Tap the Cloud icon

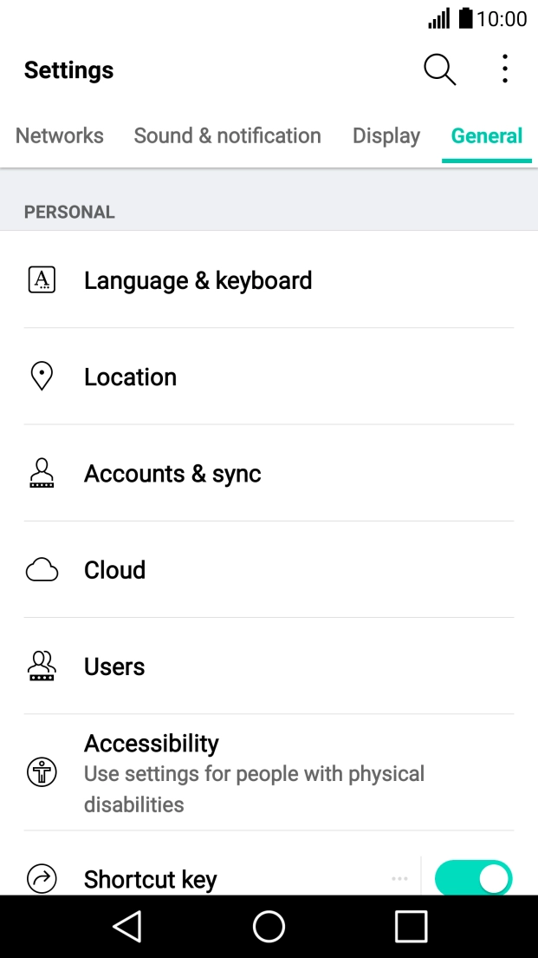42,570
